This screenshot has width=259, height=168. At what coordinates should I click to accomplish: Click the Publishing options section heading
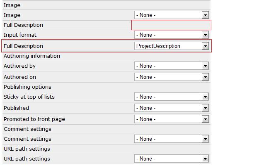tap(27, 87)
